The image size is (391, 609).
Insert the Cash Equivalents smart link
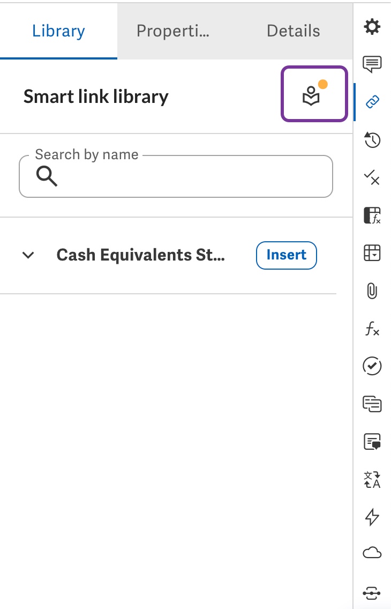(x=286, y=255)
